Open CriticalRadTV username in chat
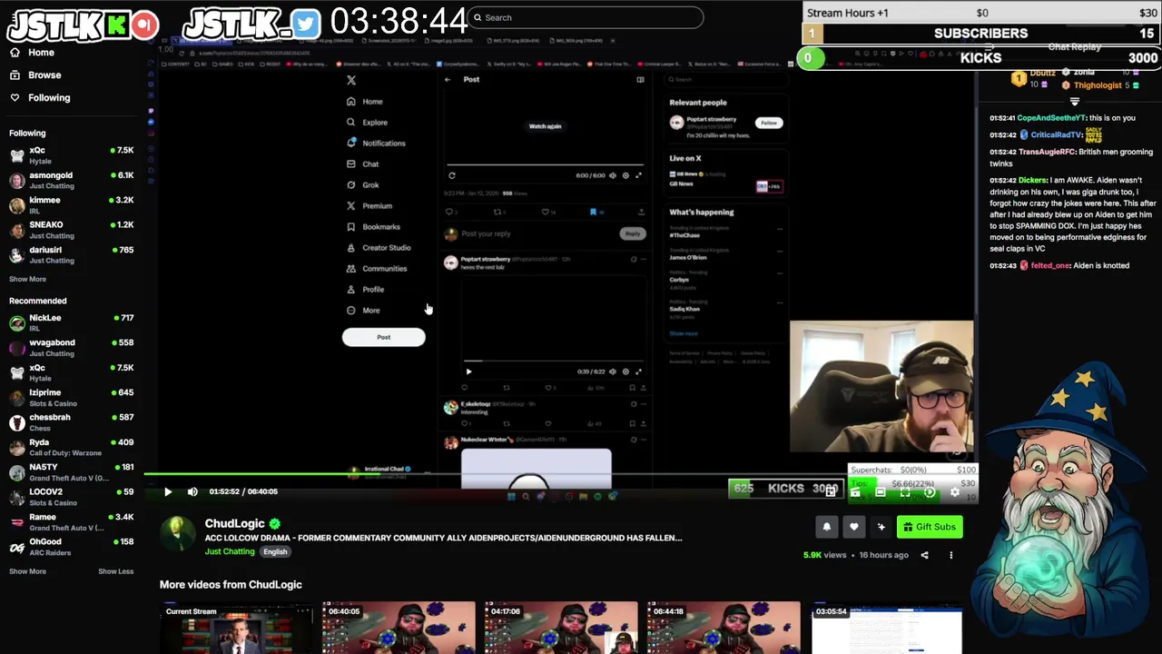The width and height of the screenshot is (1162, 654). (x=1057, y=135)
